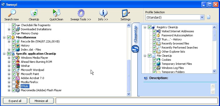
Task: Click the Adobe Acrobat 7.0 icon
Action: (18, 78)
